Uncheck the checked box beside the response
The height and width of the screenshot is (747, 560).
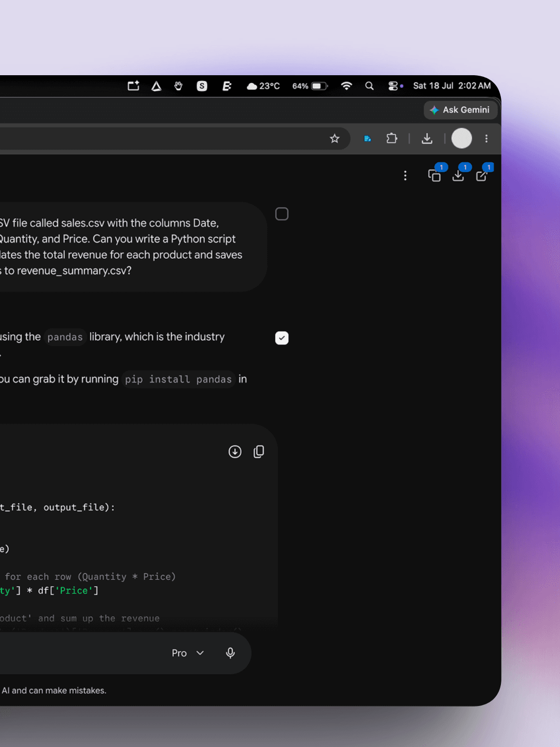point(282,338)
